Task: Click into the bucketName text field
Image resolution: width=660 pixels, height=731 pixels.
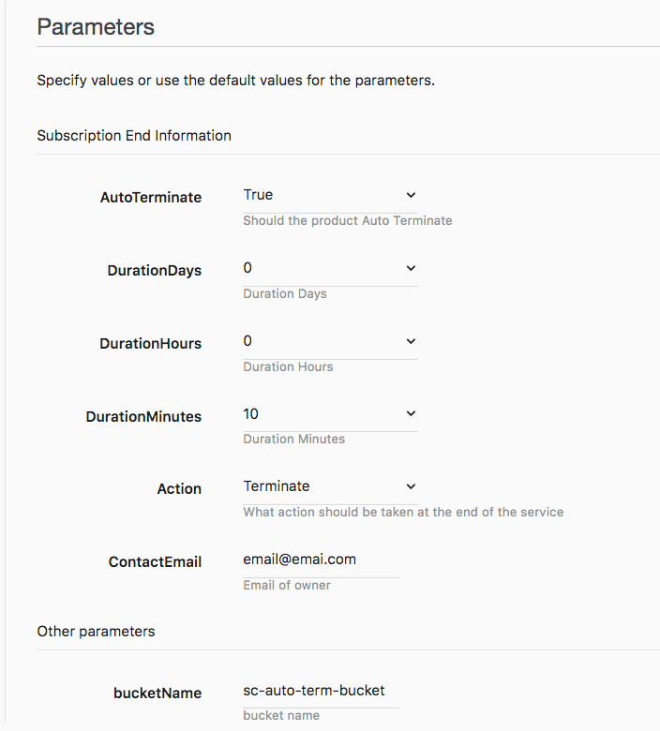Action: click(x=319, y=691)
